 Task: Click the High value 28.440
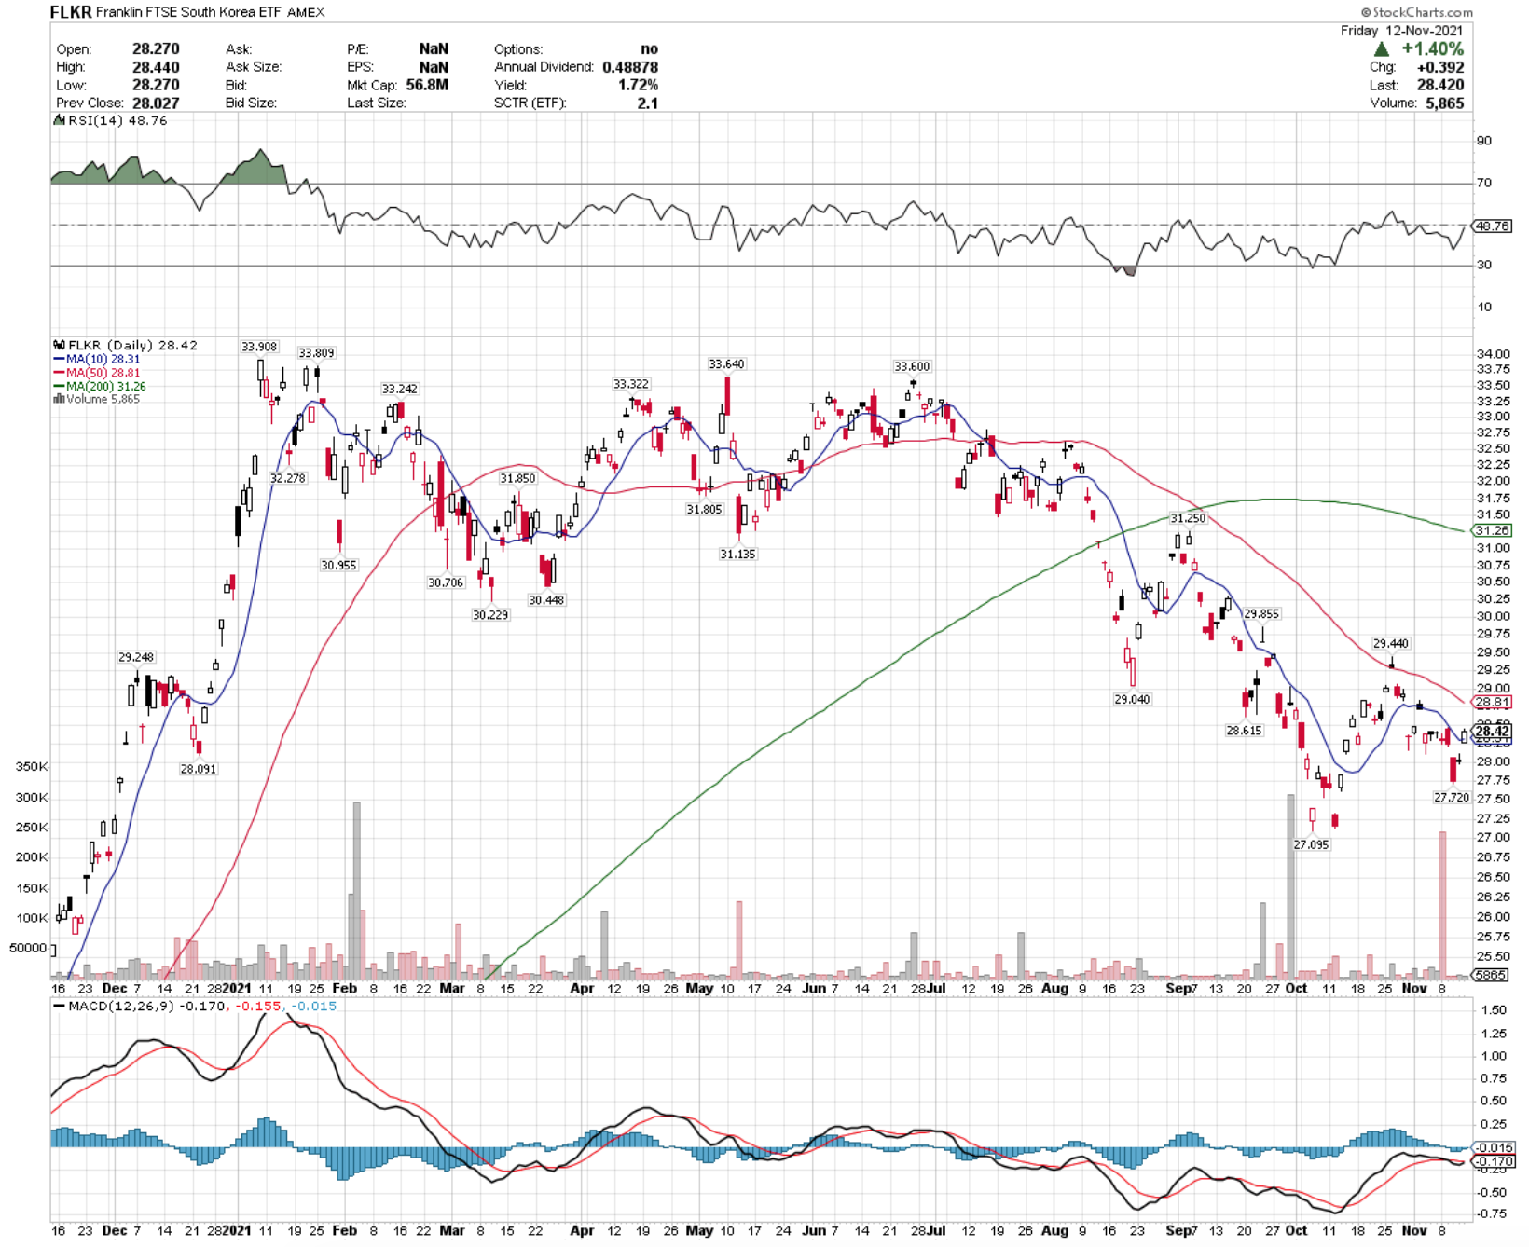[x=156, y=67]
